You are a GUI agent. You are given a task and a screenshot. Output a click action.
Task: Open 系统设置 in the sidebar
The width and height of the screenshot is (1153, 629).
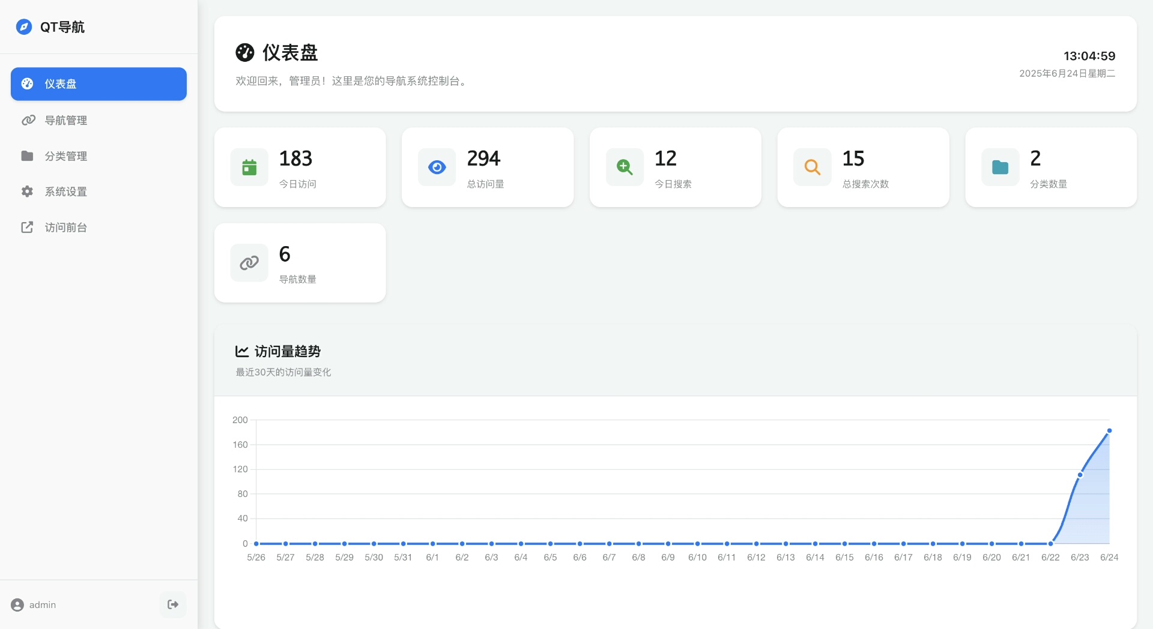[x=66, y=192]
